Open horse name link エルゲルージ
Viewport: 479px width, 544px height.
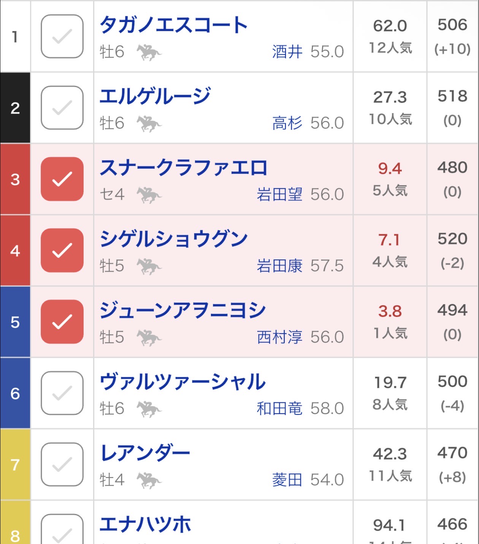(155, 96)
